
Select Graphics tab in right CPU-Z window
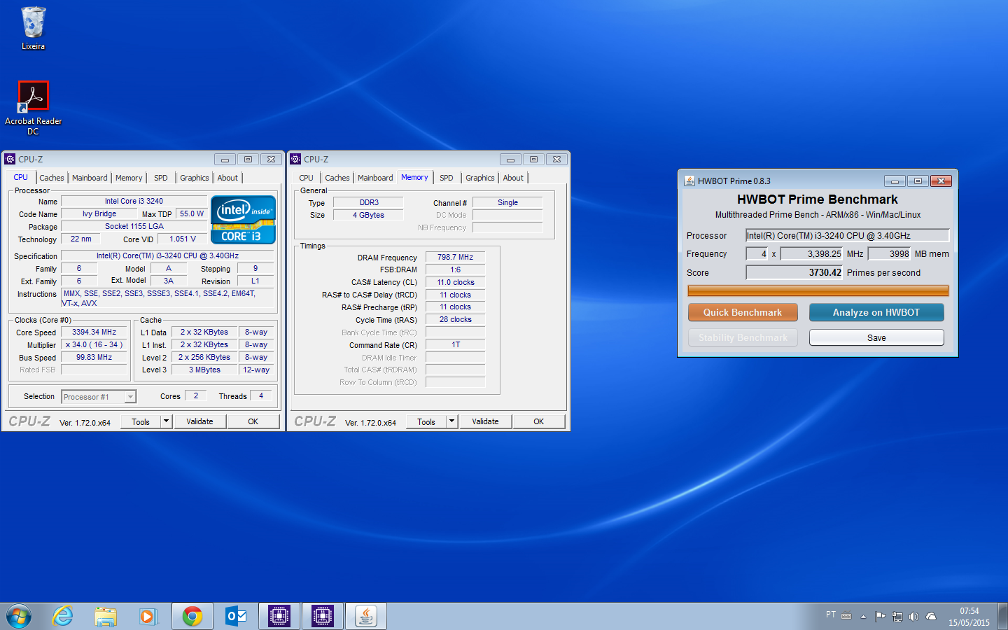pyautogui.click(x=480, y=178)
